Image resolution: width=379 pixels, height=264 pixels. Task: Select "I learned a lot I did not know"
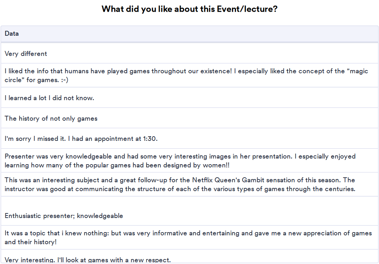[x=49, y=98]
